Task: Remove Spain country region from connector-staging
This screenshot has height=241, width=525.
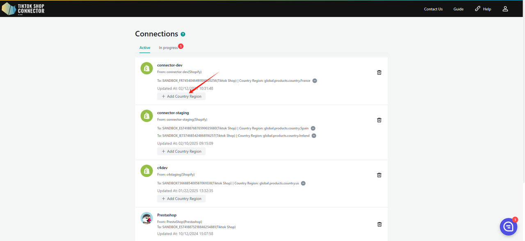Action: point(313,129)
